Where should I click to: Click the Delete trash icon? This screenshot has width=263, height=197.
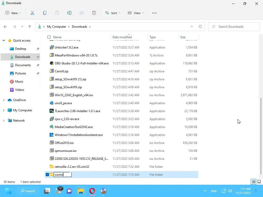pos(94,13)
